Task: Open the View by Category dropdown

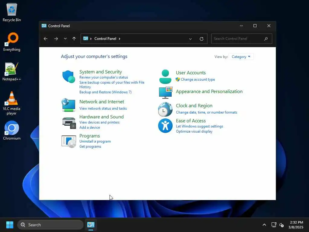Action: [241, 57]
